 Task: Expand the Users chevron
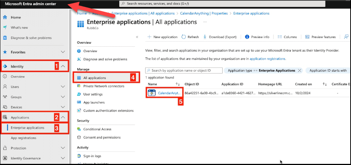63,87
